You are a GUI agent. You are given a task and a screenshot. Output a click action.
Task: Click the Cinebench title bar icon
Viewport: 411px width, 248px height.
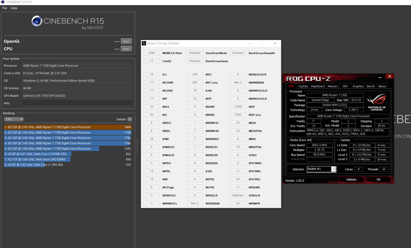point(3,2)
